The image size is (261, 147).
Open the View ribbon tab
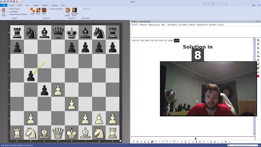pos(63,5)
